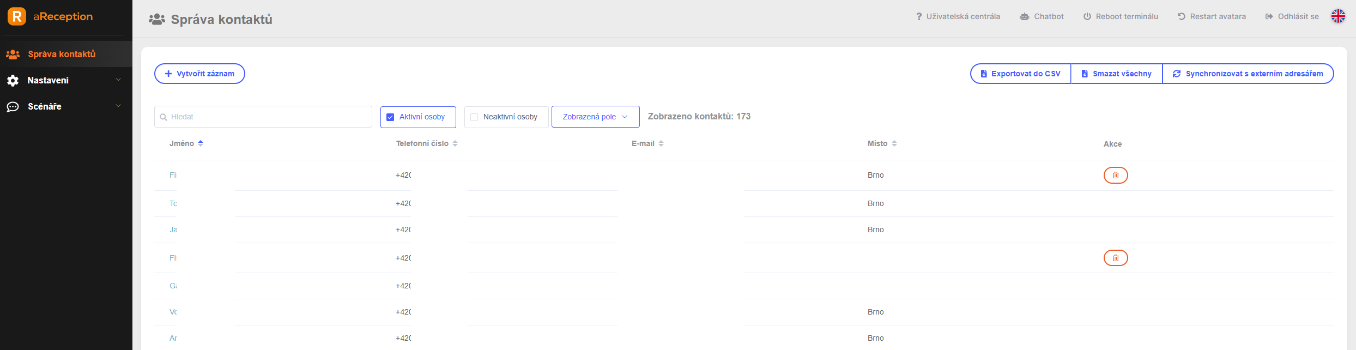Click Exportovat do CSV button
This screenshot has width=1356, height=350.
coord(1020,74)
